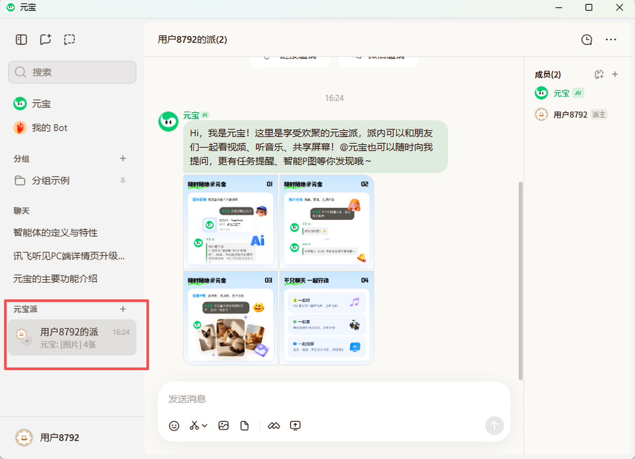Click the dashed-bubble temporary chat icon
The height and width of the screenshot is (459, 635).
pyautogui.click(x=69, y=40)
